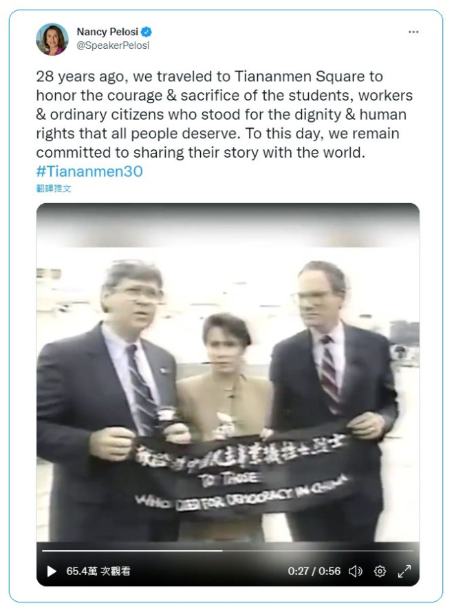Translate the tweet via 翻譯推文 link
The height and width of the screenshot is (610, 454).
[54, 188]
